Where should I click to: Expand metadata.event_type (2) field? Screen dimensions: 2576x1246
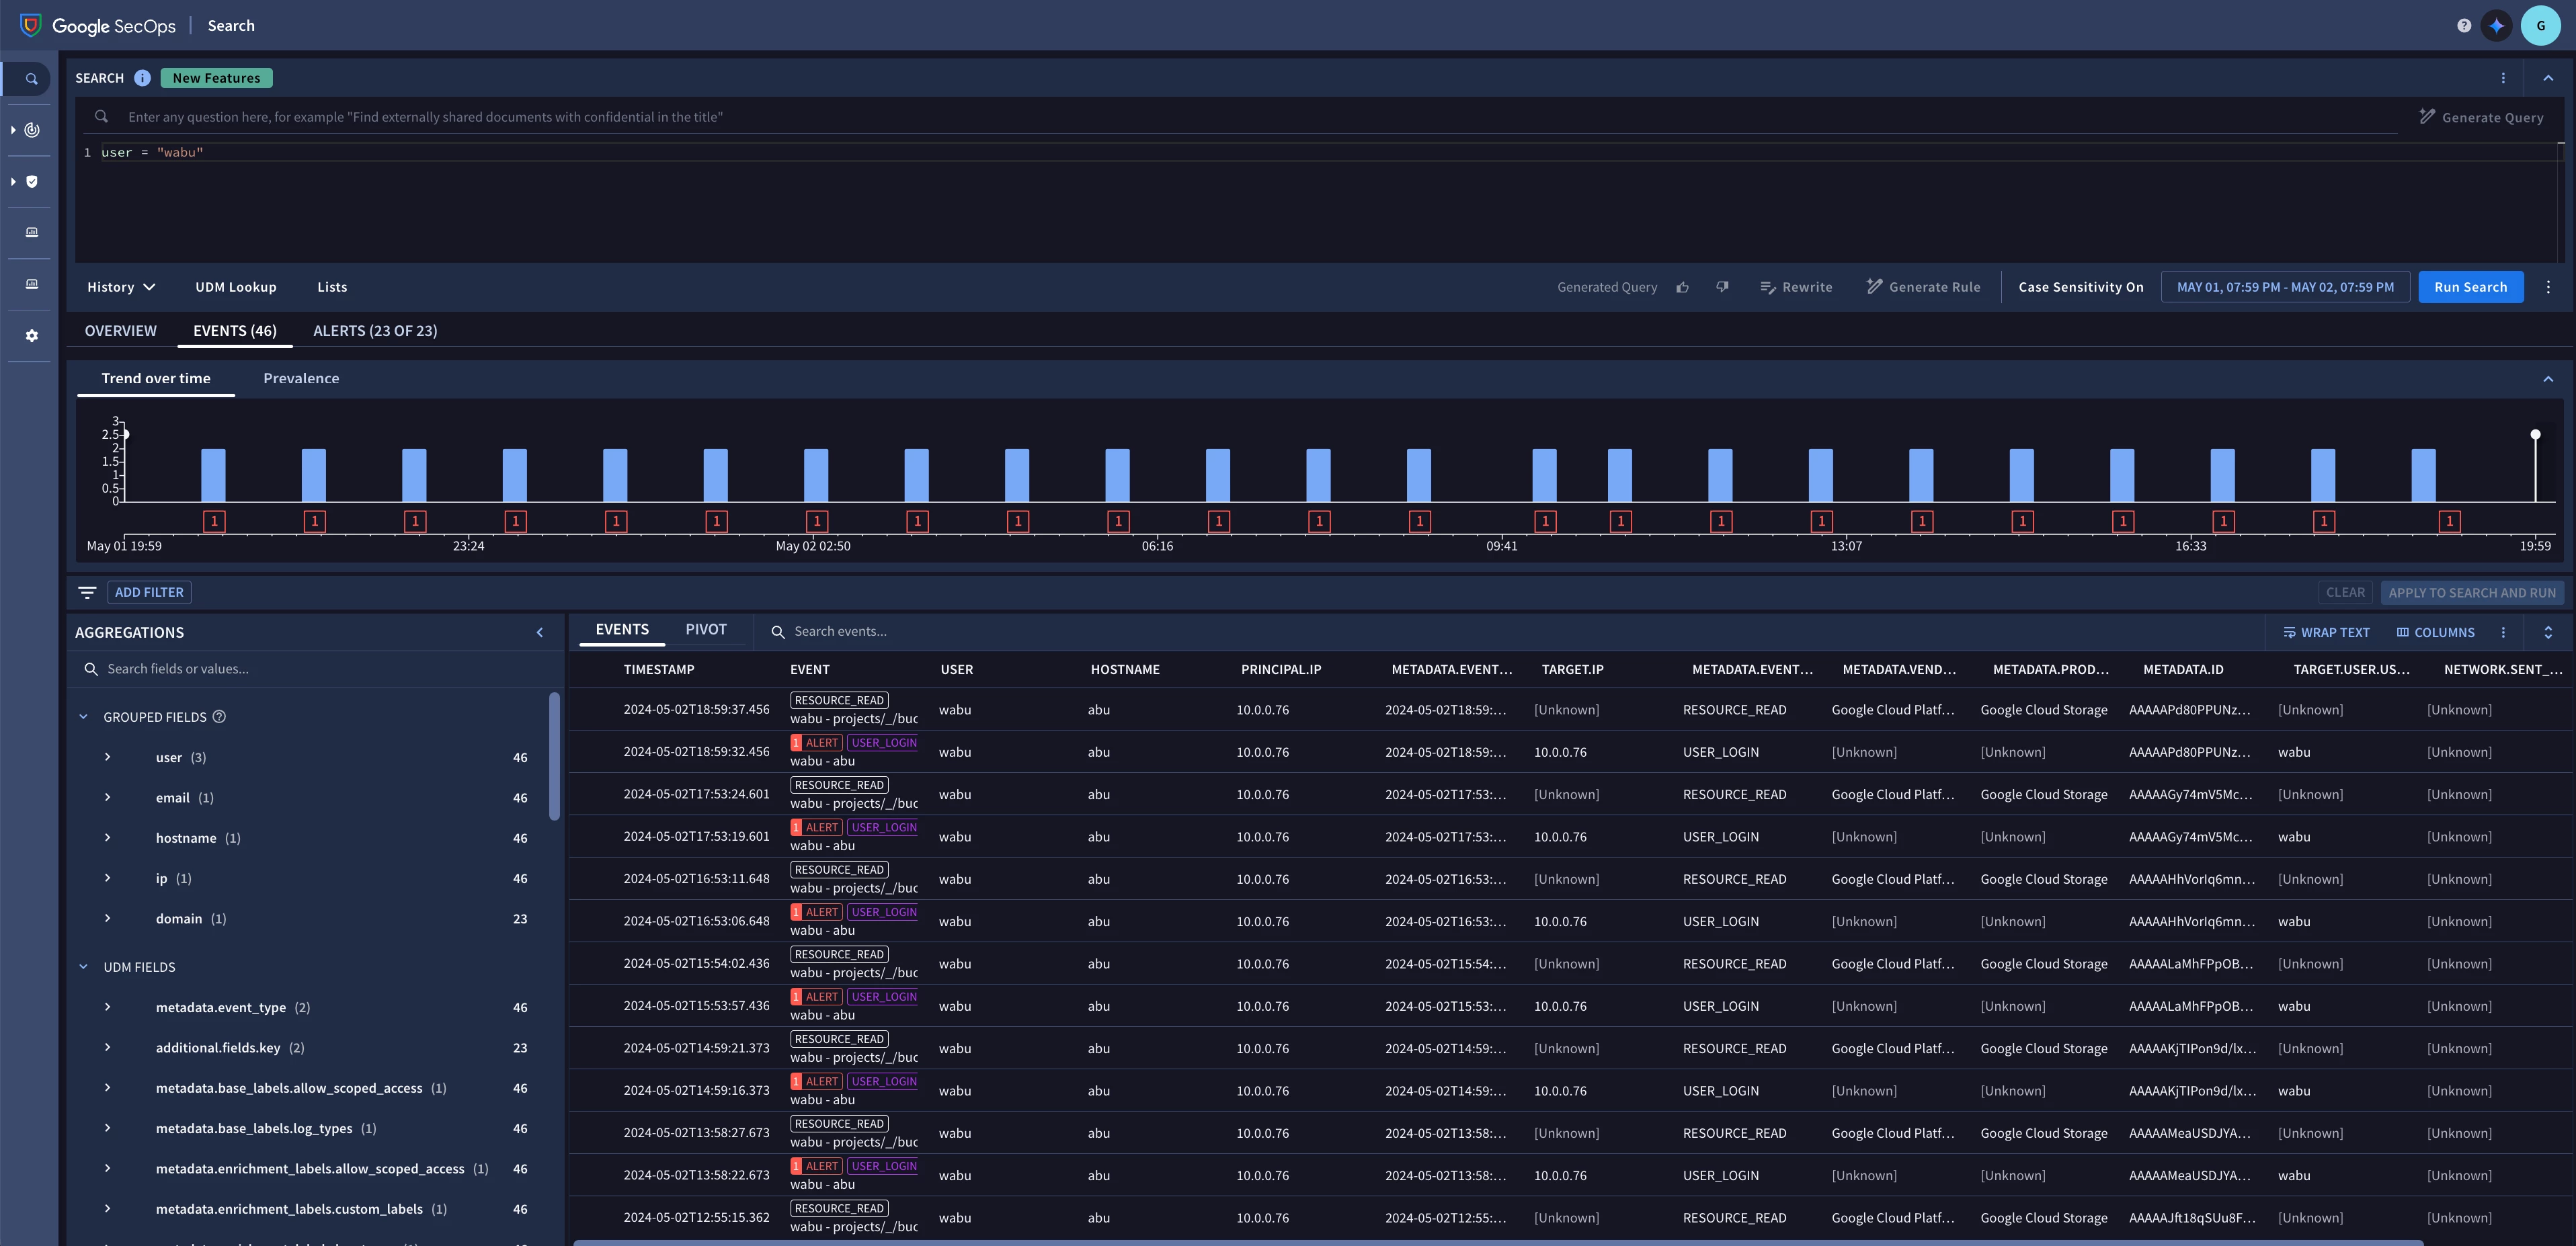(107, 1008)
